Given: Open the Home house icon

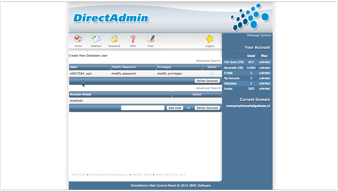Looking at the screenshot, I should coord(78,39).
